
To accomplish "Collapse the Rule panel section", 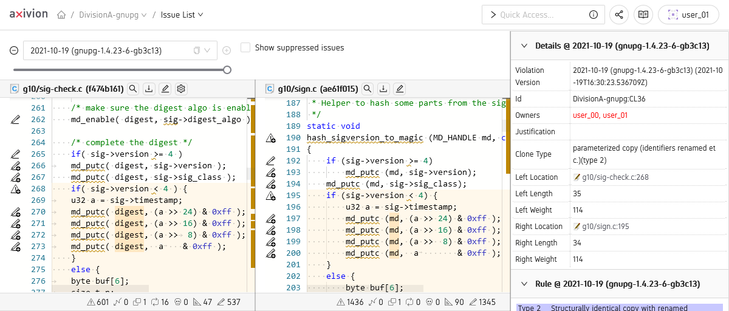I will (524, 284).
